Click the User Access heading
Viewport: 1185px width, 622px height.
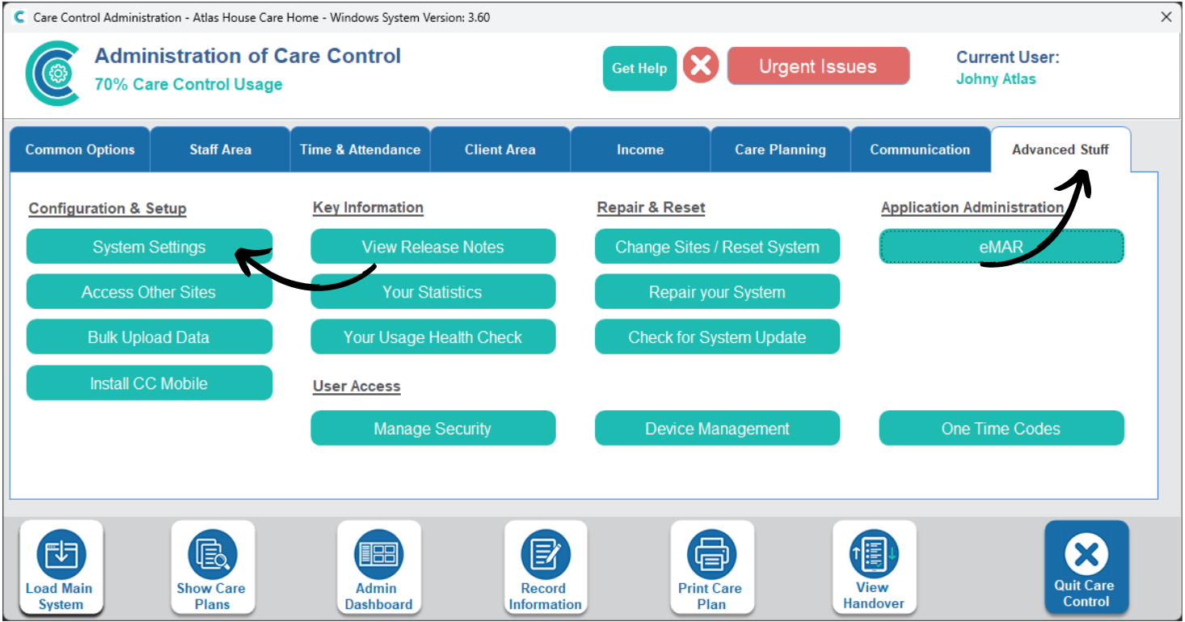coord(356,387)
